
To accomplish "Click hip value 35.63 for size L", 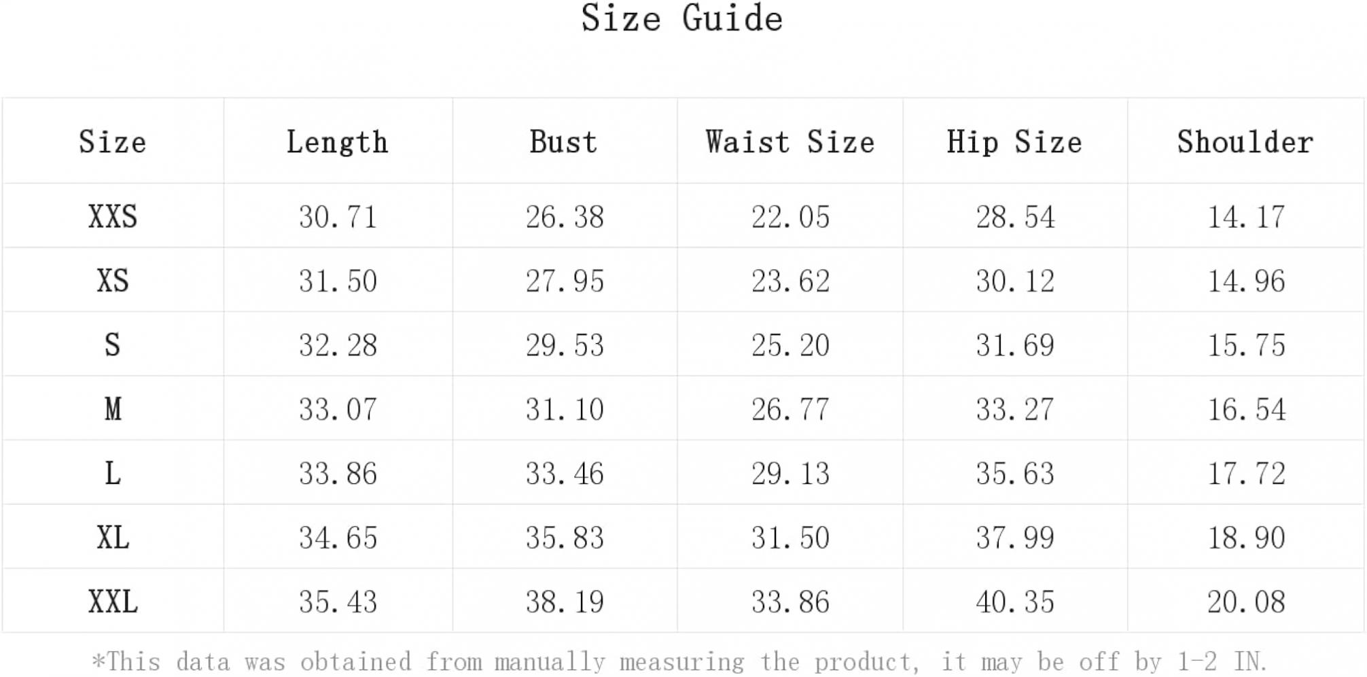I will pos(1015,474).
